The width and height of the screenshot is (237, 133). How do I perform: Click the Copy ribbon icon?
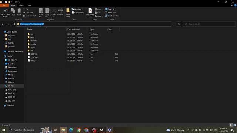click(13, 12)
